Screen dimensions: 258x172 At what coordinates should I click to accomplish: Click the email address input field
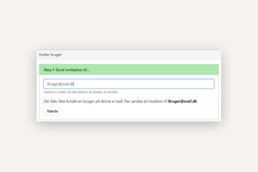129,84
